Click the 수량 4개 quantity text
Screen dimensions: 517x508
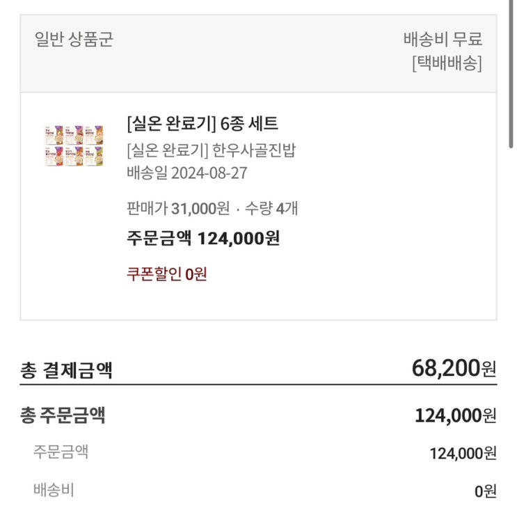point(271,208)
